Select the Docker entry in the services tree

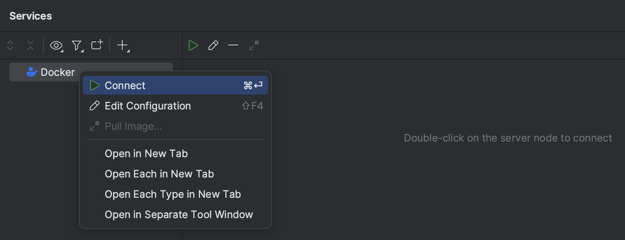point(58,72)
